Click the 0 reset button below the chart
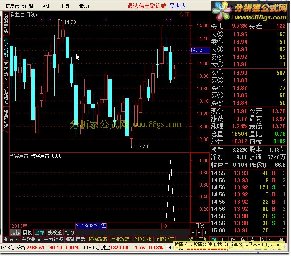291x256 pixels. click(206, 232)
